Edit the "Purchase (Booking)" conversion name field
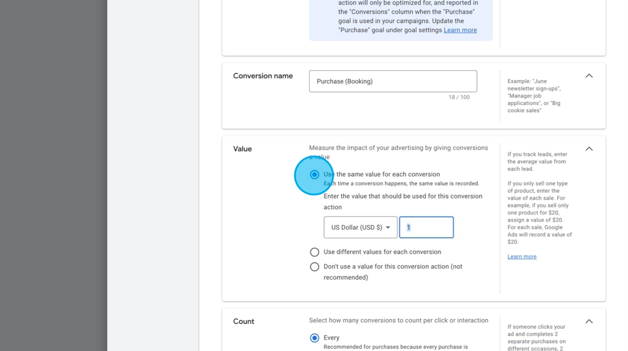The height and width of the screenshot is (351, 628). [392, 81]
